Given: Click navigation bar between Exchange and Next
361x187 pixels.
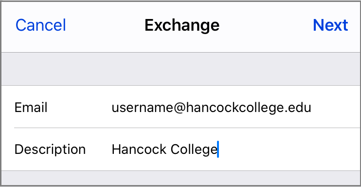Looking at the screenshot, I should 266,25.
